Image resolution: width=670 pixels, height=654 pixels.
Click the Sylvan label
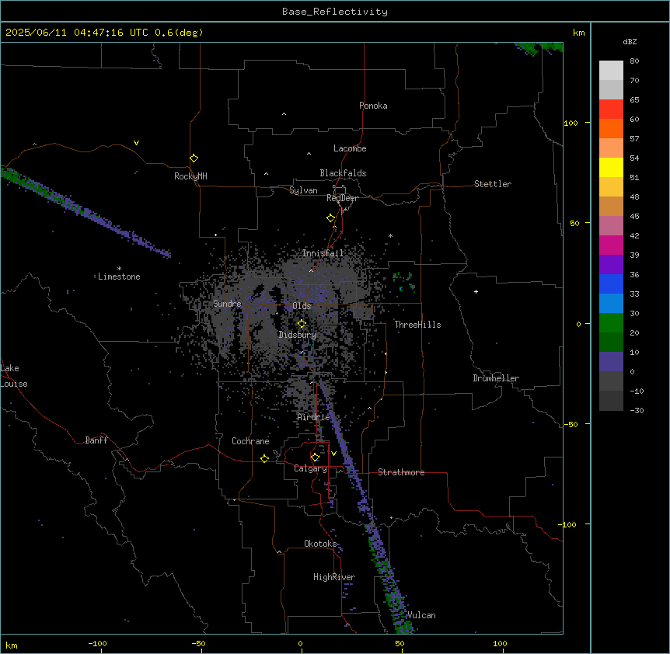point(303,190)
